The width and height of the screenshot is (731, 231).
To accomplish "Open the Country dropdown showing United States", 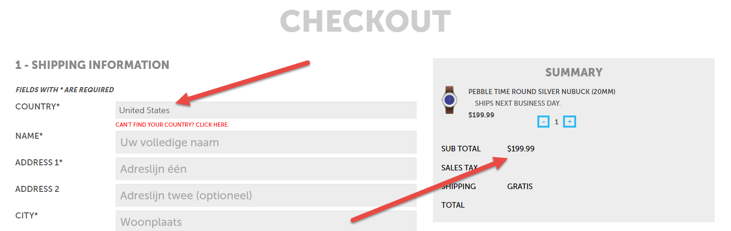I will (266, 110).
